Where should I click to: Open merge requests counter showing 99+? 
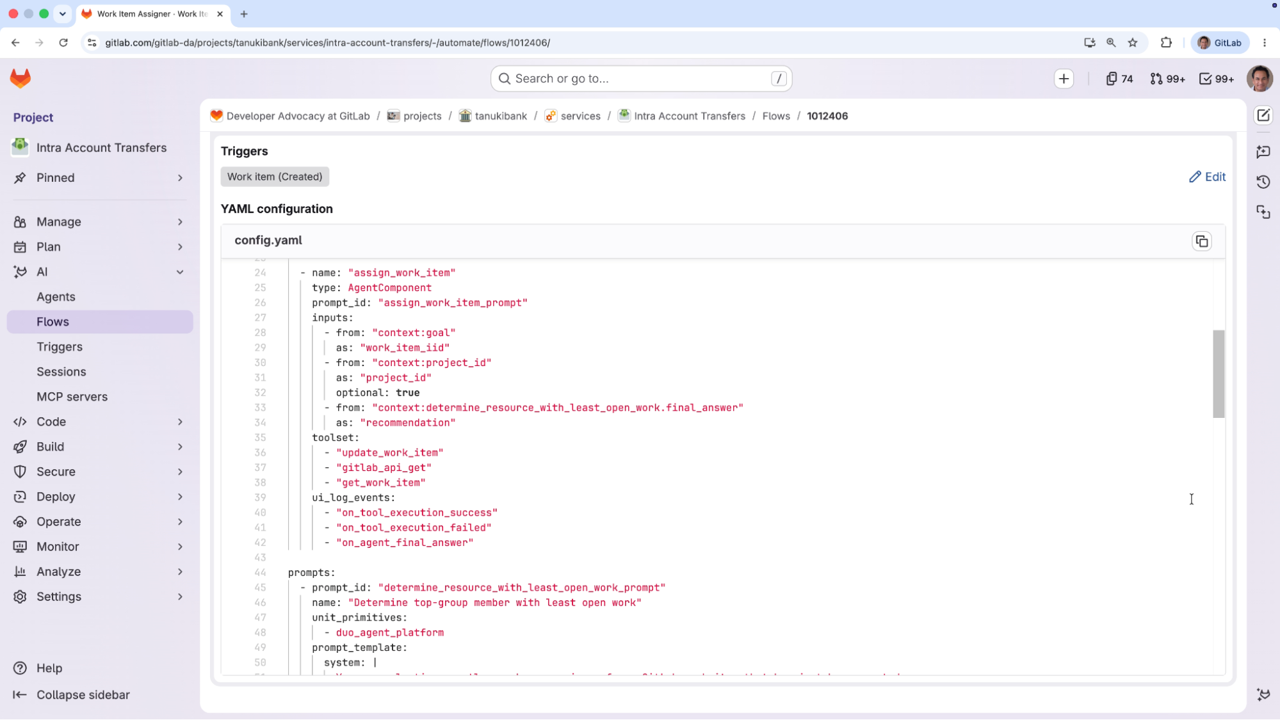coord(1167,79)
